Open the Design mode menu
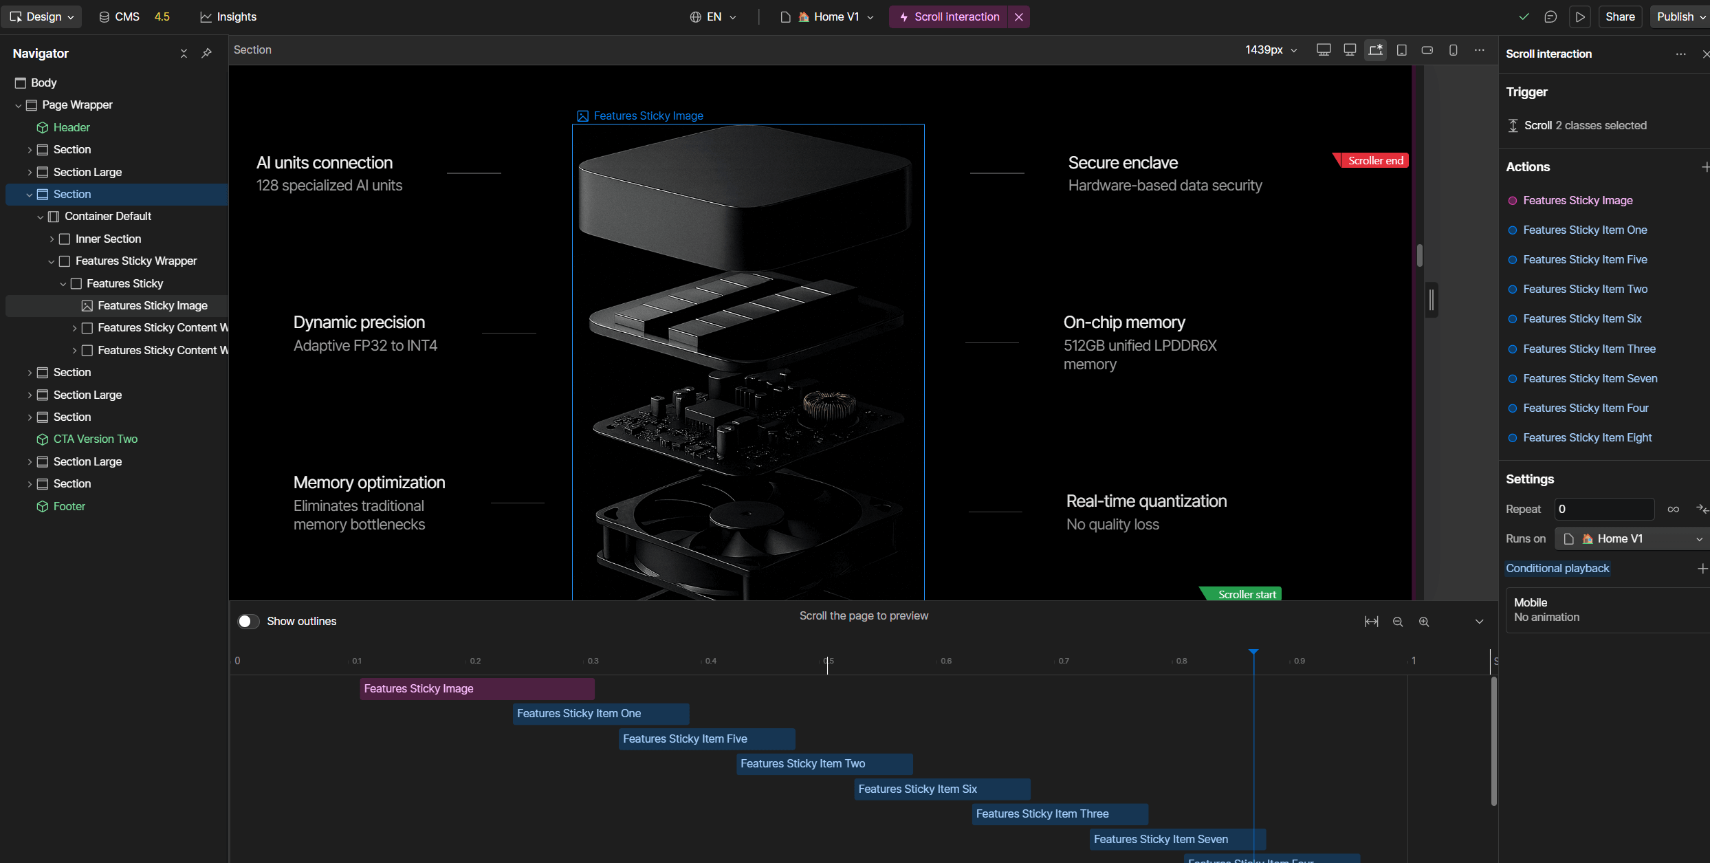 [41, 17]
